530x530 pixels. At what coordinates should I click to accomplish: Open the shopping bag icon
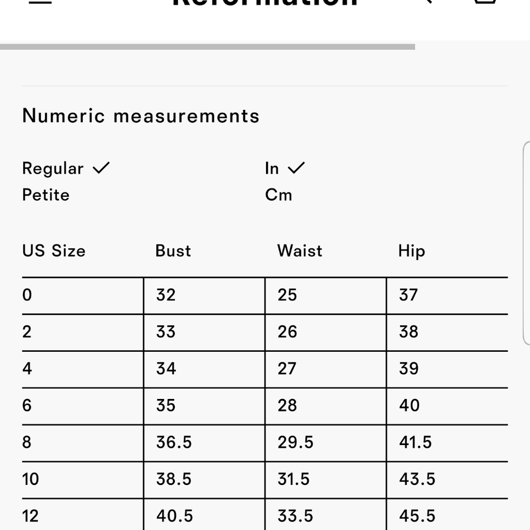[x=485, y=2]
